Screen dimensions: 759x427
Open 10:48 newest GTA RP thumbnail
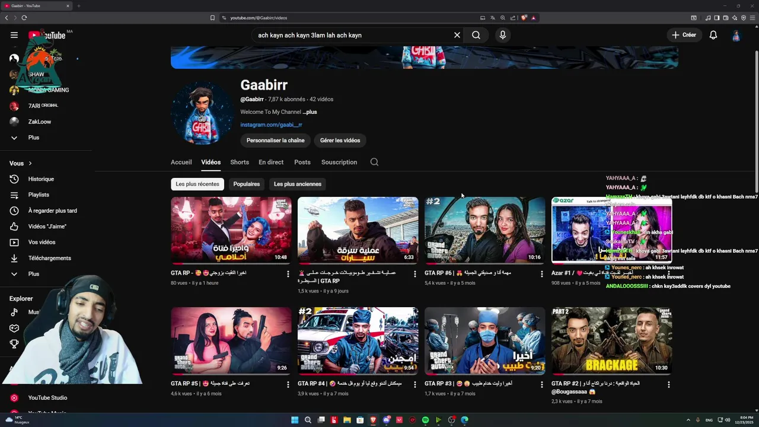click(x=231, y=230)
